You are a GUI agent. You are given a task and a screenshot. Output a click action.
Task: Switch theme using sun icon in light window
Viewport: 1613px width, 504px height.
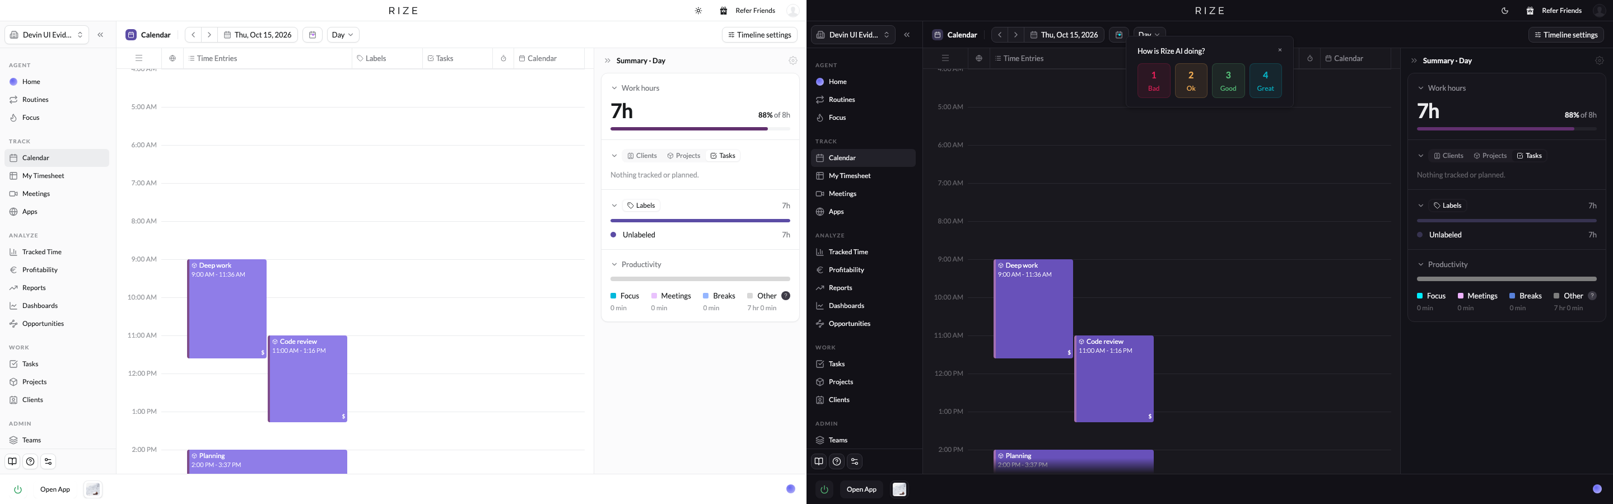[x=698, y=11]
